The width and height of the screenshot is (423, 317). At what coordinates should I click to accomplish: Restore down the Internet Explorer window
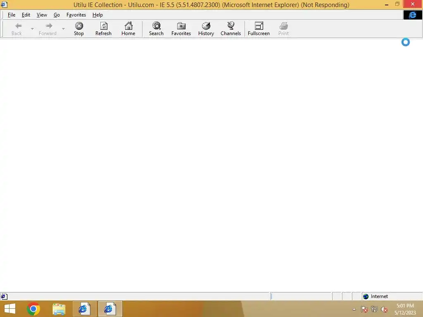(397, 4)
